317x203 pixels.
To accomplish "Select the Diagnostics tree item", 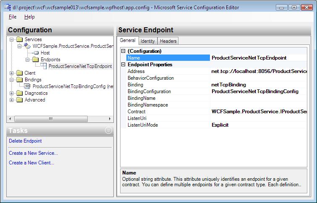I will pos(36,93).
